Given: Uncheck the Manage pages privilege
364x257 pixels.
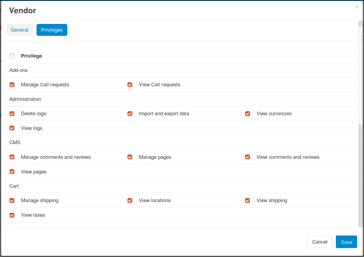Looking at the screenshot, I should pyautogui.click(x=130, y=157).
